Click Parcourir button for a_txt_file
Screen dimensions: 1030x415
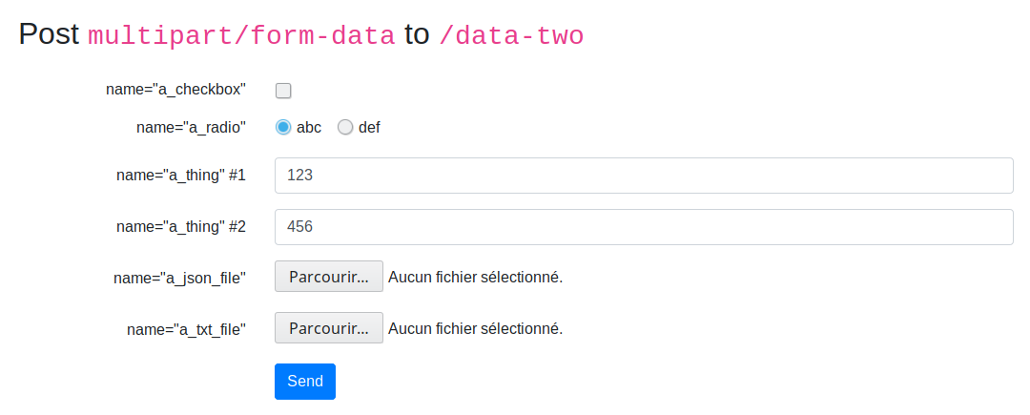pos(329,328)
